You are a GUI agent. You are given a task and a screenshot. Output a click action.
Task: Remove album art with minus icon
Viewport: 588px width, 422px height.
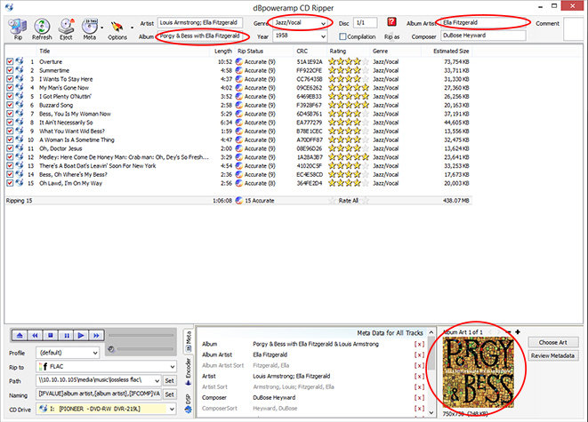coord(509,331)
